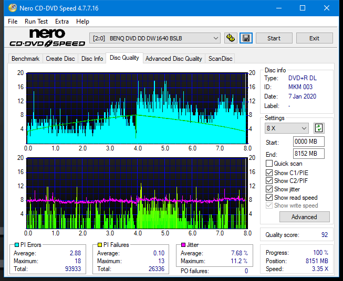Open the Run Test menu

[36, 21]
